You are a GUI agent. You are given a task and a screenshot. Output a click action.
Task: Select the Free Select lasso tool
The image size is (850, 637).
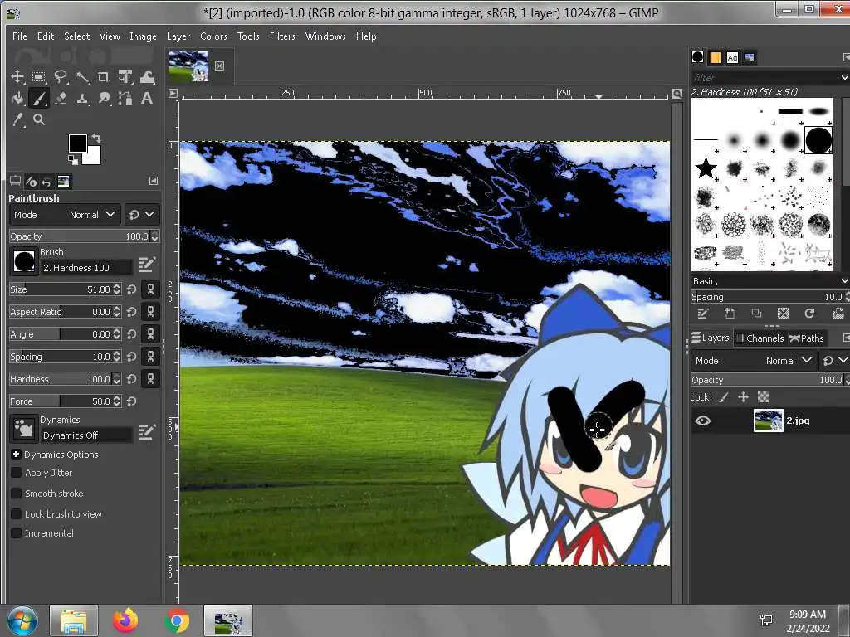[60, 76]
